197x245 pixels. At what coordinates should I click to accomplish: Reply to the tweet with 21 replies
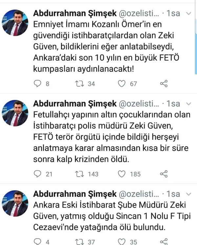[39, 174]
